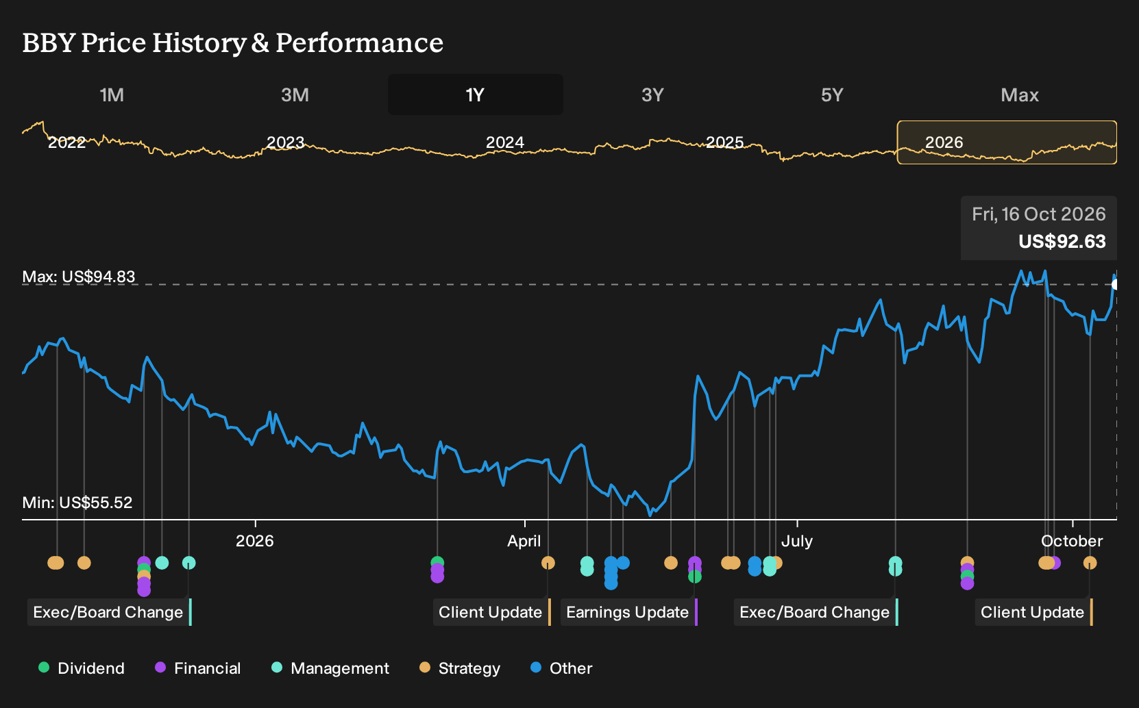Select the 5Y time range

point(832,94)
